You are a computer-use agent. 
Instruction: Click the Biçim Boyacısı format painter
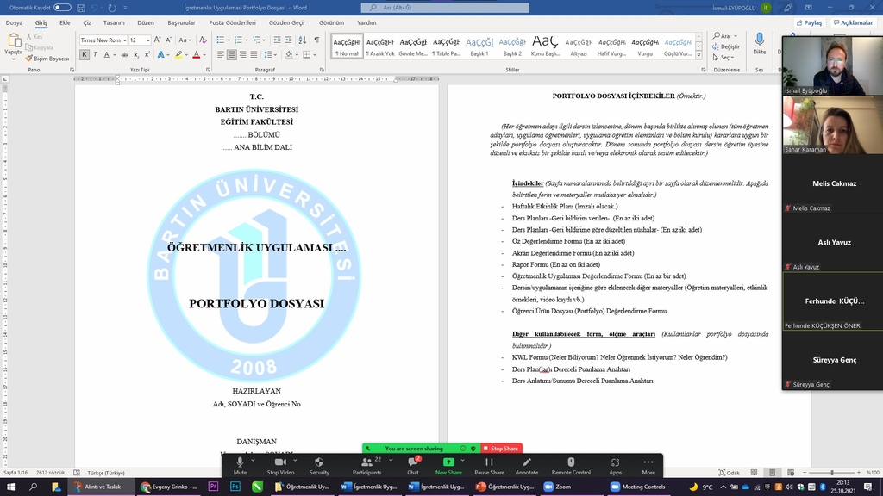(47, 59)
